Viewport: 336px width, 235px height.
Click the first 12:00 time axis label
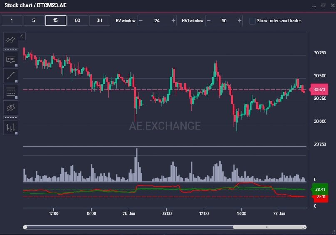[x=54, y=213]
